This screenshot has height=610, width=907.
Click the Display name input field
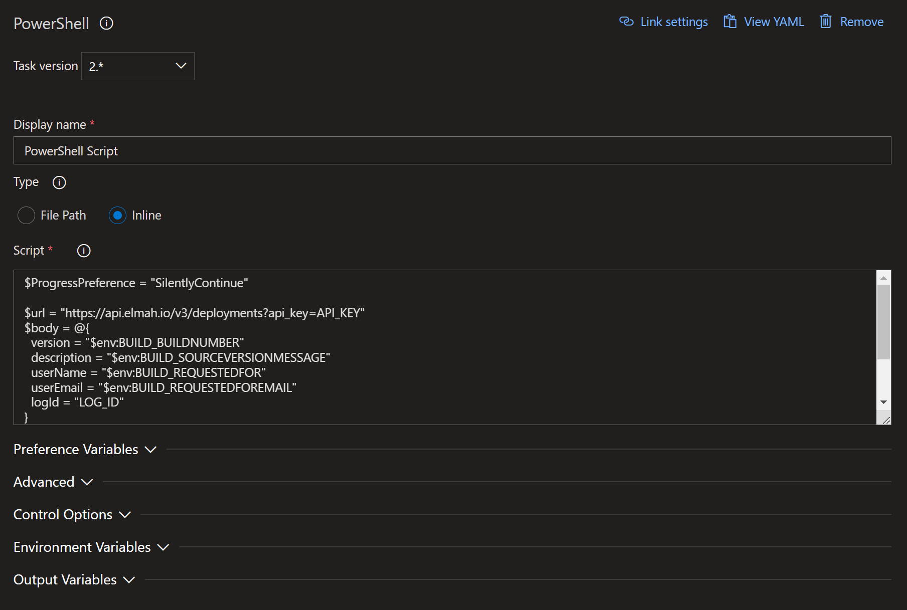pyautogui.click(x=452, y=150)
